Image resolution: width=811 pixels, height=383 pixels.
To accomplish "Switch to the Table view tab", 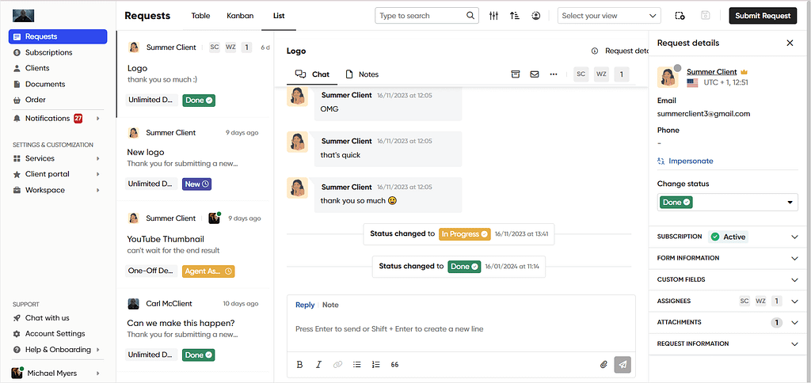I will [x=200, y=16].
